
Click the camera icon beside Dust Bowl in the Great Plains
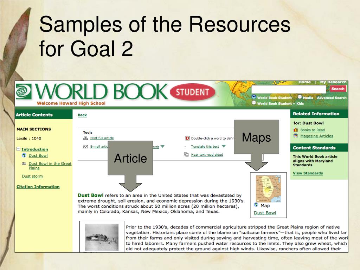click(24, 164)
